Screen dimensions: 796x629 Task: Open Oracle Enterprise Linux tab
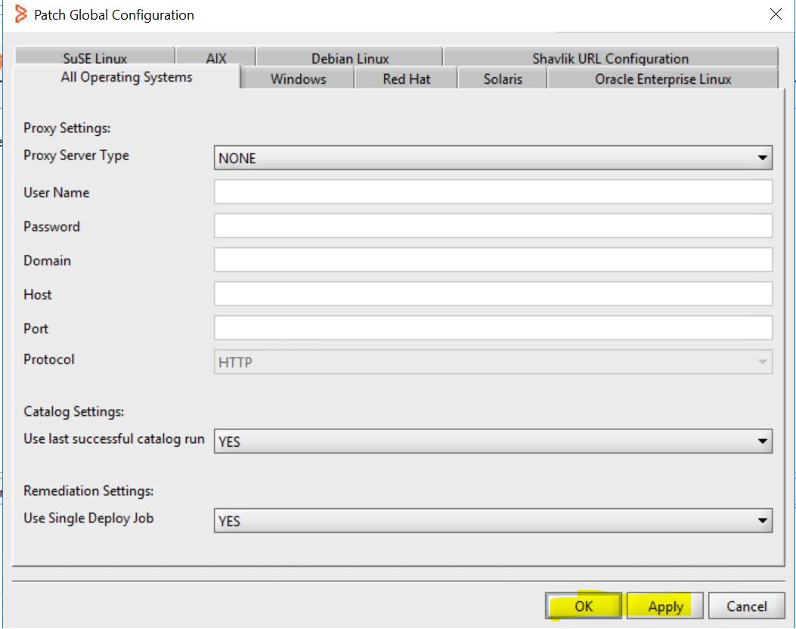coord(663,79)
